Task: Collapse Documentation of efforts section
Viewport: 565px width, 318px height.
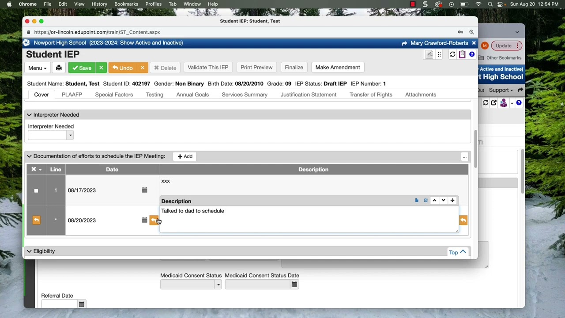Action: (29, 156)
